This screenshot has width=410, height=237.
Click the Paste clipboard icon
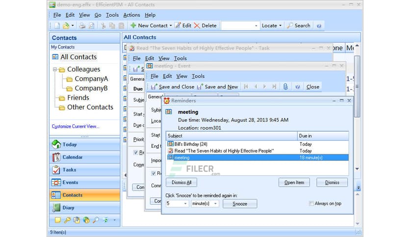[x=122, y=25]
